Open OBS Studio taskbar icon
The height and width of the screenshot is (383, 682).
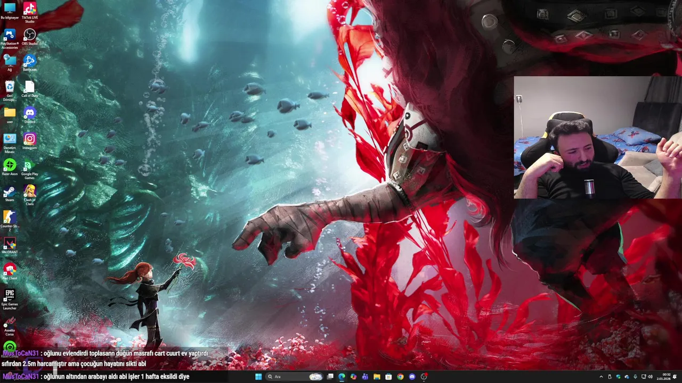click(x=424, y=377)
